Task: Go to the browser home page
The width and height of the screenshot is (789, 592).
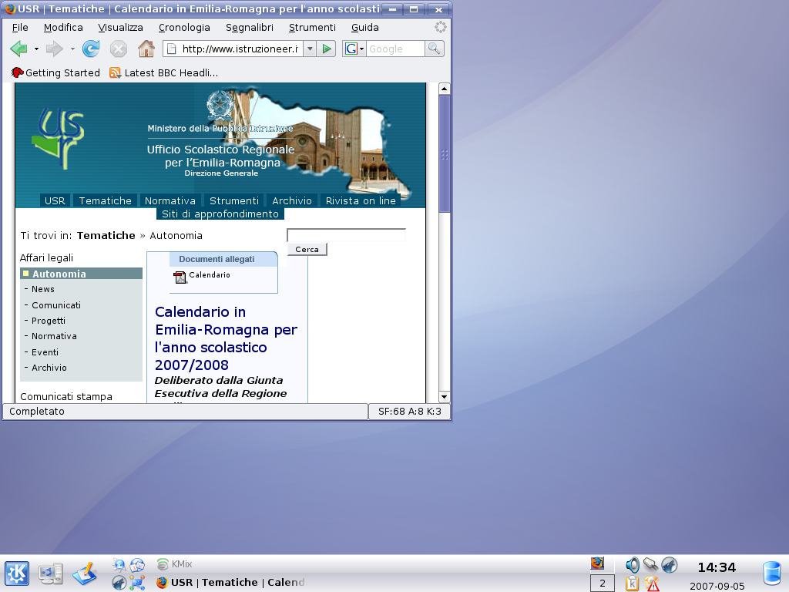Action: (146, 49)
